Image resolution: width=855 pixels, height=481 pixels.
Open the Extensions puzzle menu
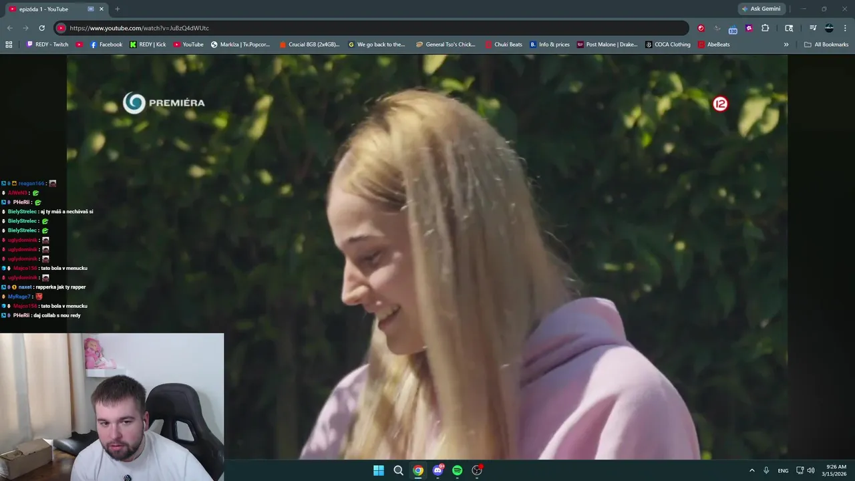[765, 28]
